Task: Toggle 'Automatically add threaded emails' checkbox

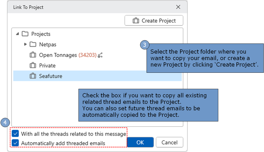Action: (x=16, y=143)
